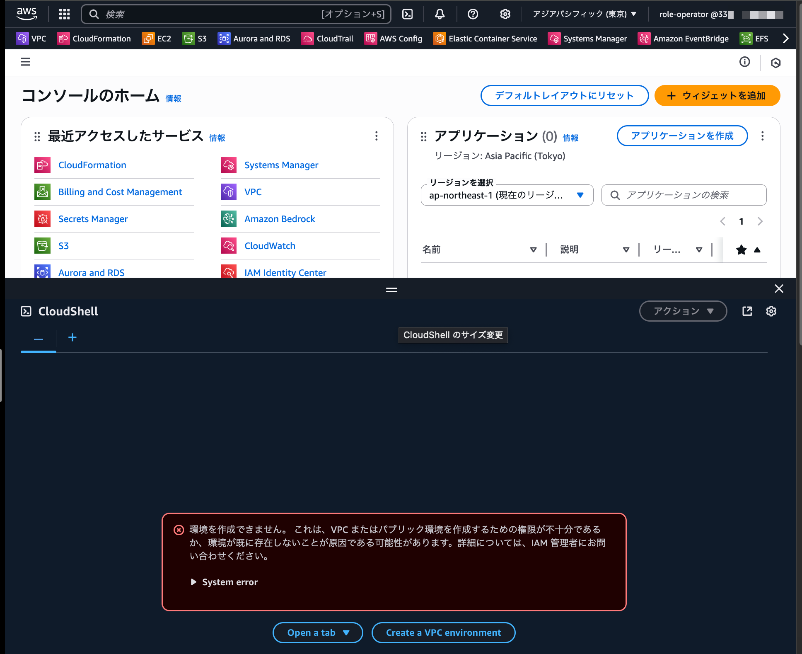Open IAM Identity Center link
Image resolution: width=802 pixels, height=654 pixels.
285,273
